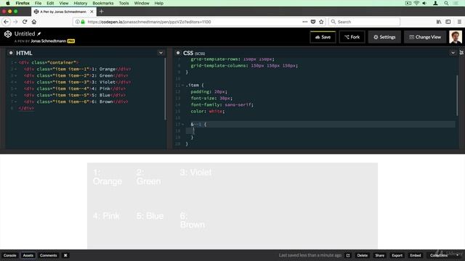Open the Comments panel

[x=49, y=255]
